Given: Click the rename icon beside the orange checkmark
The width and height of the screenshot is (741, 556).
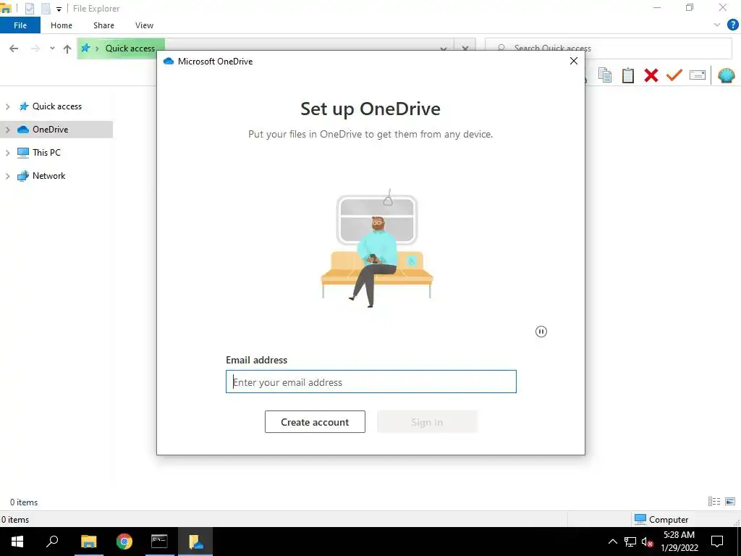Looking at the screenshot, I should pyautogui.click(x=697, y=75).
